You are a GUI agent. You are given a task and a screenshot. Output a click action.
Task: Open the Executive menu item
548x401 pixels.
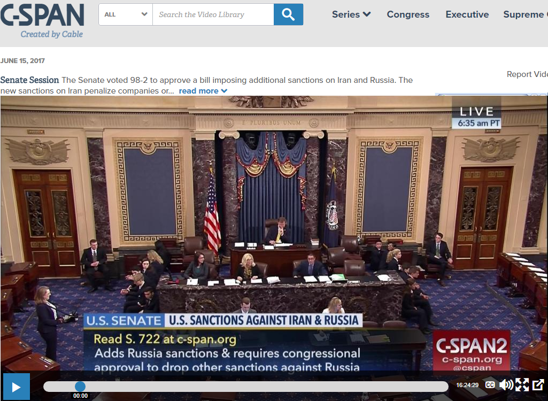[x=467, y=14]
